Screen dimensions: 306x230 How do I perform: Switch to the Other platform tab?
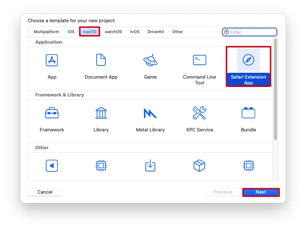tap(178, 32)
